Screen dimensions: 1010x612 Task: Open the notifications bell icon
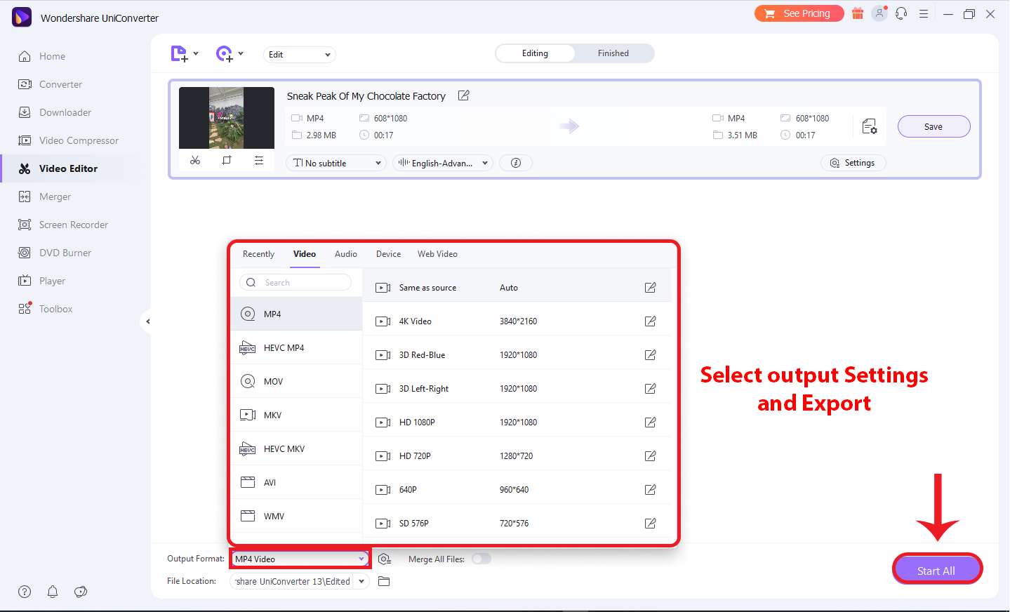point(53,592)
